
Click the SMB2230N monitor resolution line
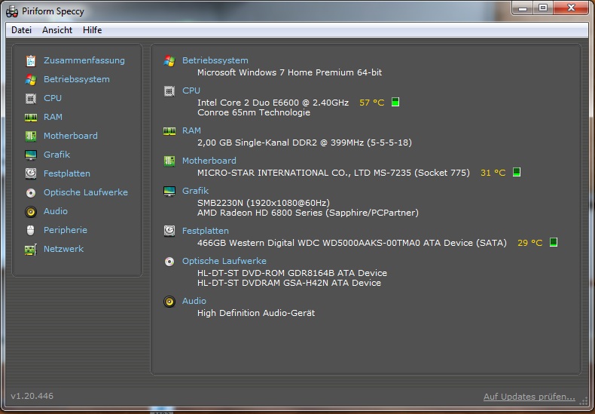[264, 203]
